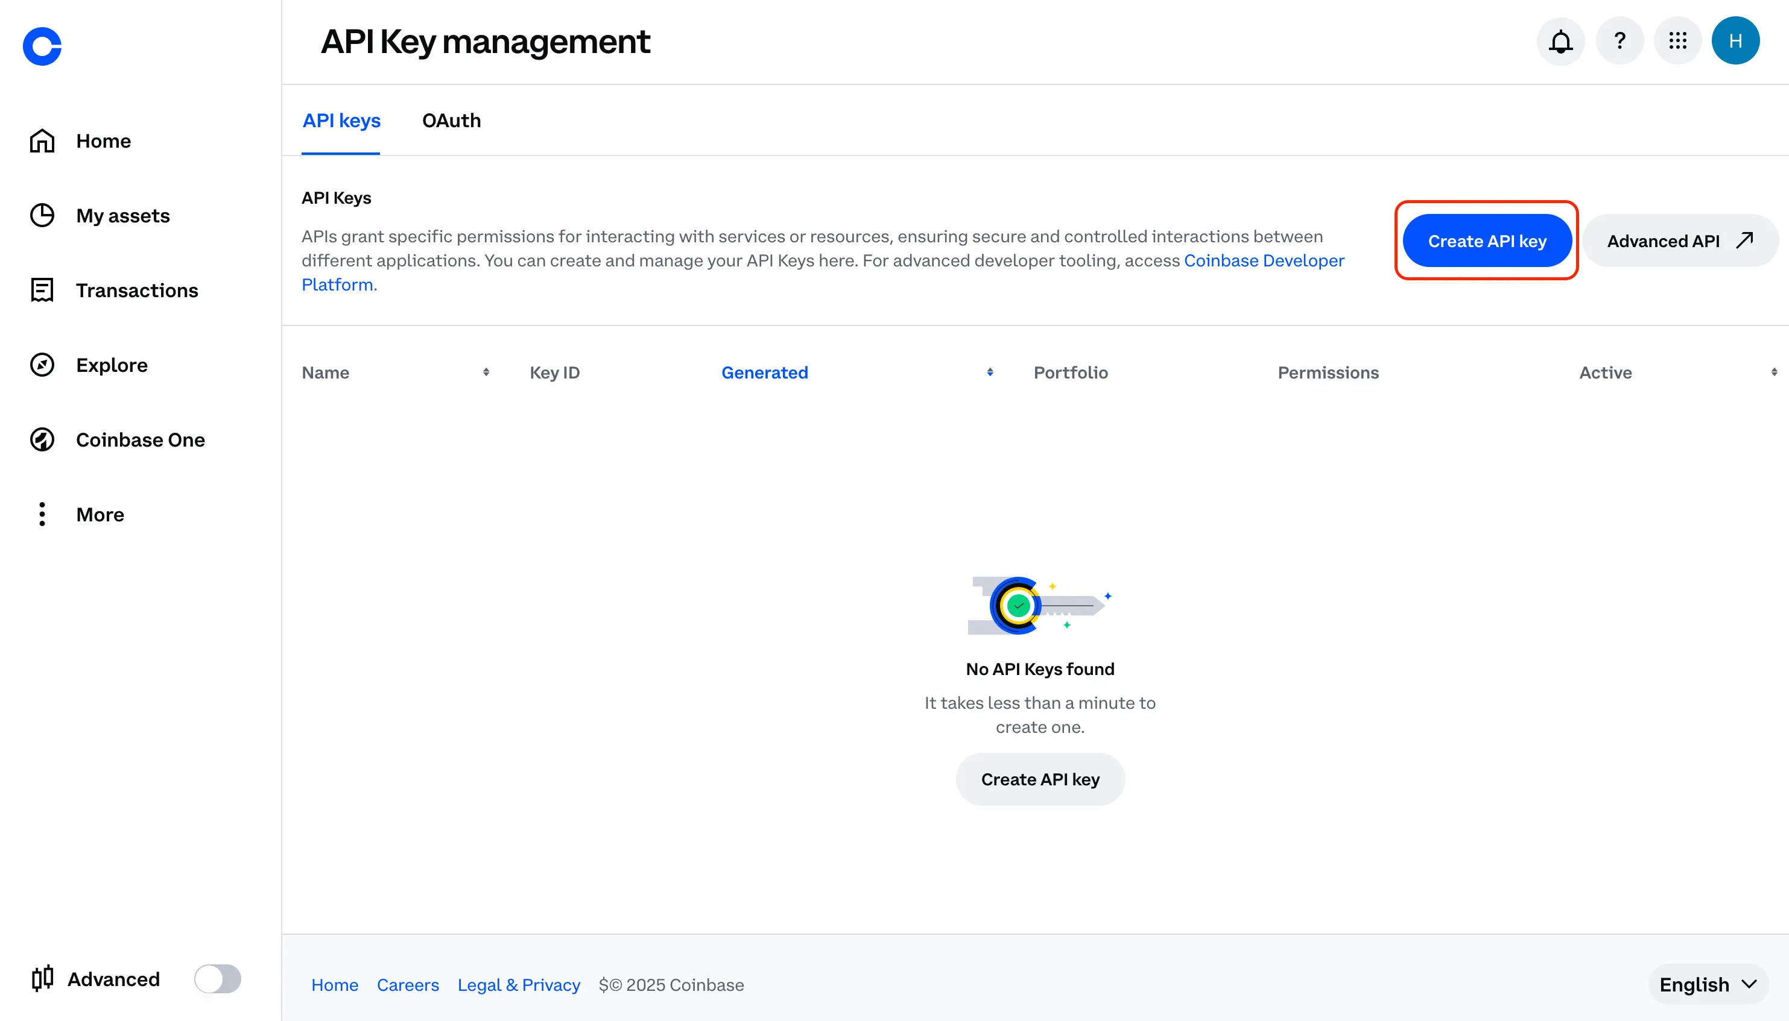Click the Permissions column header
This screenshot has width=1789, height=1021.
[1328, 372]
